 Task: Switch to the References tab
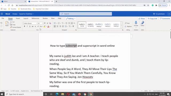[x=35, y=18]
